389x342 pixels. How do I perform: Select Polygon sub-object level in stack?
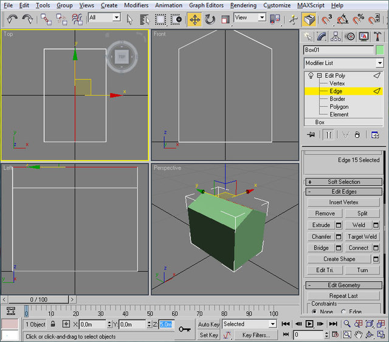[339, 106]
